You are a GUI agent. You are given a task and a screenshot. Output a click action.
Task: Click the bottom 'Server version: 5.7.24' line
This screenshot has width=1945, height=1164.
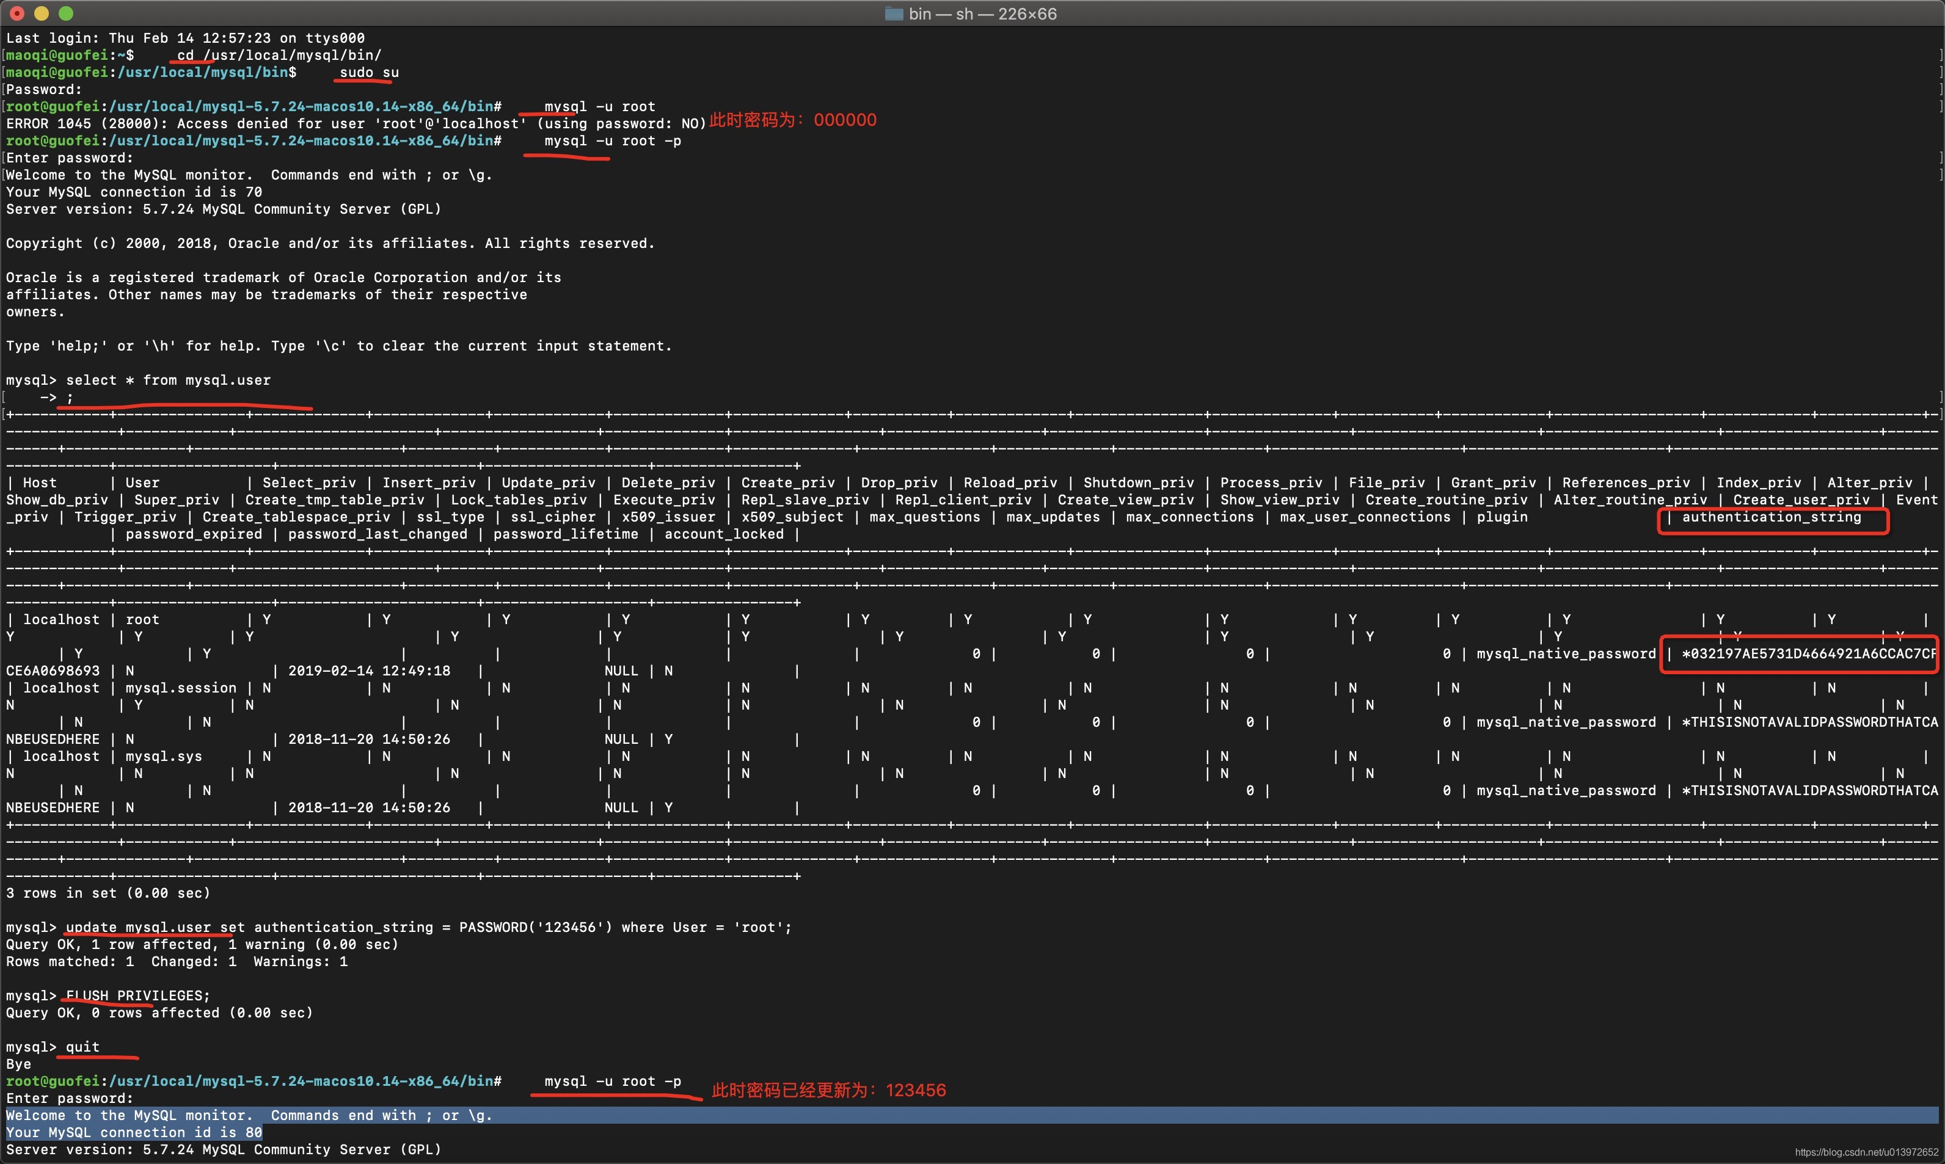pos(224,1150)
